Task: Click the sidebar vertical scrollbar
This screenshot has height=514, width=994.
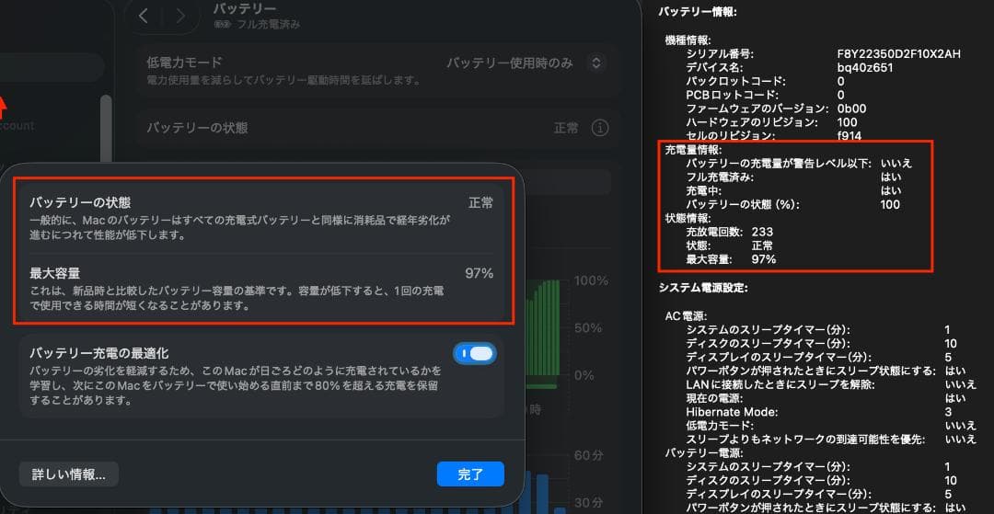Action: point(106,129)
